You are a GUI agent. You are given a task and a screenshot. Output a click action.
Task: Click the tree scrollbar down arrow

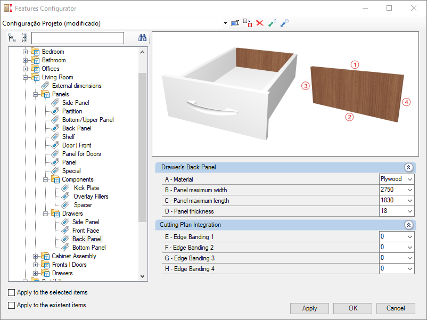pyautogui.click(x=143, y=276)
